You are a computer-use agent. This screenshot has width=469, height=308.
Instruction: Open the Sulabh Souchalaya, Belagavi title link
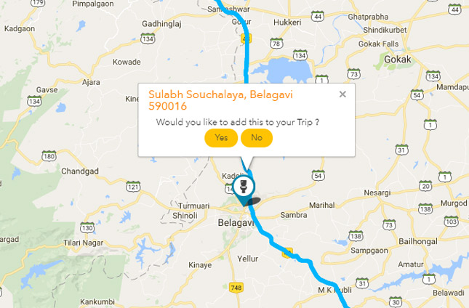click(220, 100)
